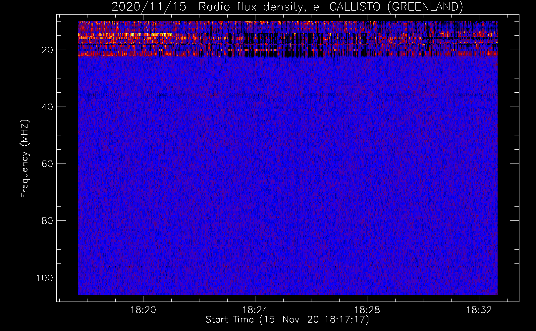536x331 pixels.
Task: Click the date 2020/11/15 in the title
Action: pyautogui.click(x=149, y=7)
